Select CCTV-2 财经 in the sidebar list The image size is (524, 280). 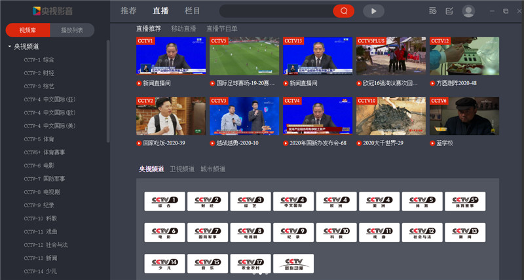pyautogui.click(x=39, y=73)
